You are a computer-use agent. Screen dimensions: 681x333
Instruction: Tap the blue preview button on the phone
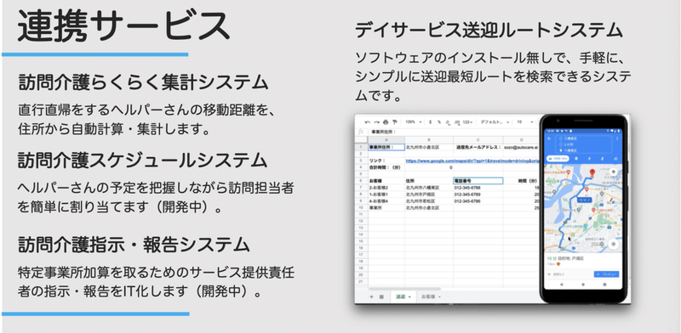point(606,274)
